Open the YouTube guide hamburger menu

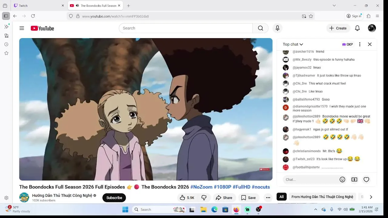tap(22, 28)
